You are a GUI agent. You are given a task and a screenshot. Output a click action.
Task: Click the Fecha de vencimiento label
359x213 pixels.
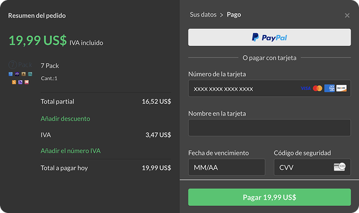(x=218, y=153)
